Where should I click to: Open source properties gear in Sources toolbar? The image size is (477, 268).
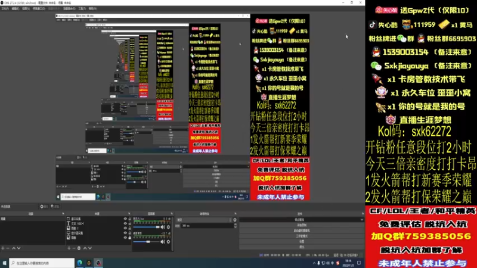[x=79, y=248]
